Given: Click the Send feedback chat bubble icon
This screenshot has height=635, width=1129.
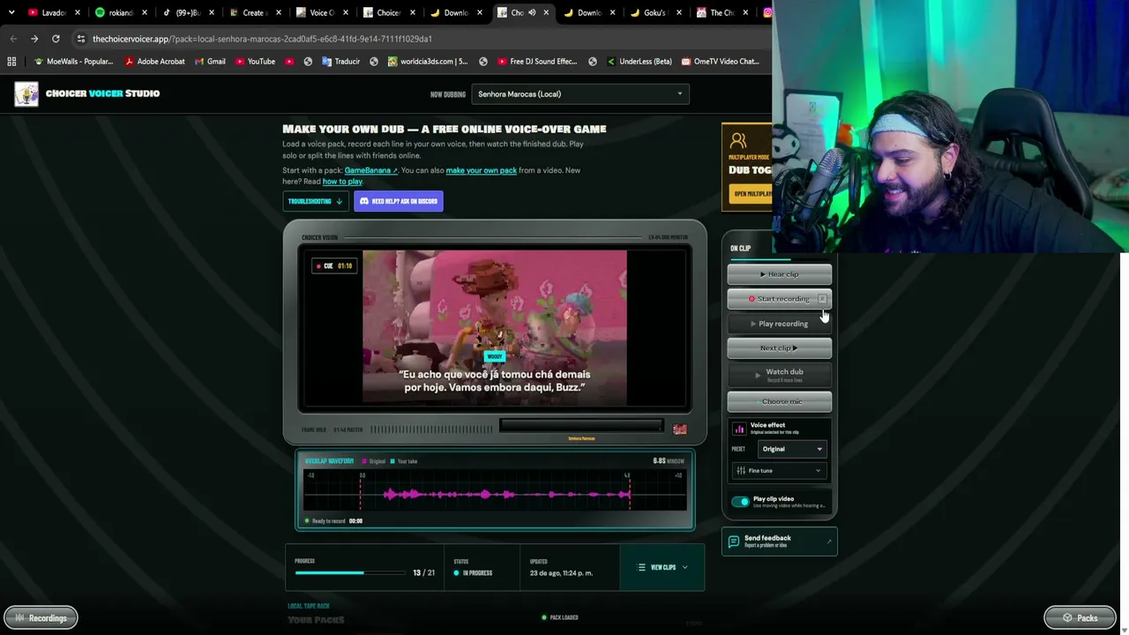Looking at the screenshot, I should [x=734, y=542].
